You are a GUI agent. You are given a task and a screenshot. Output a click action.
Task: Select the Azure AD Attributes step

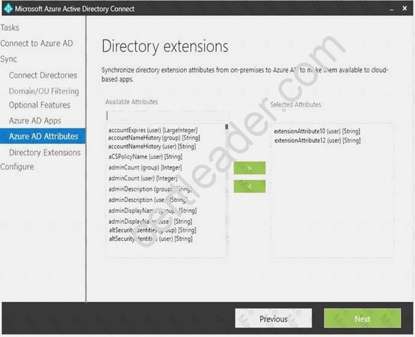pos(43,136)
